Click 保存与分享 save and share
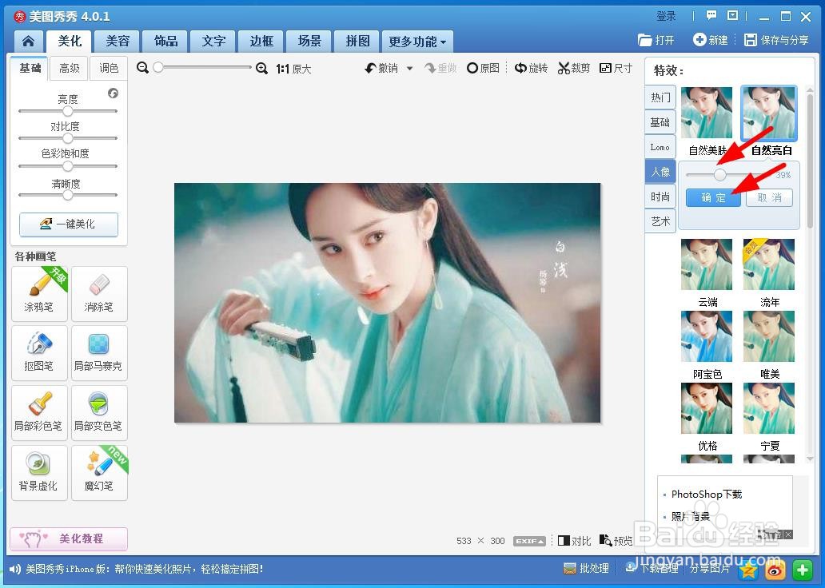Image resolution: width=825 pixels, height=588 pixels. tap(776, 40)
